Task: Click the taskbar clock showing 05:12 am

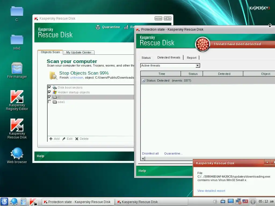Action: point(266,201)
